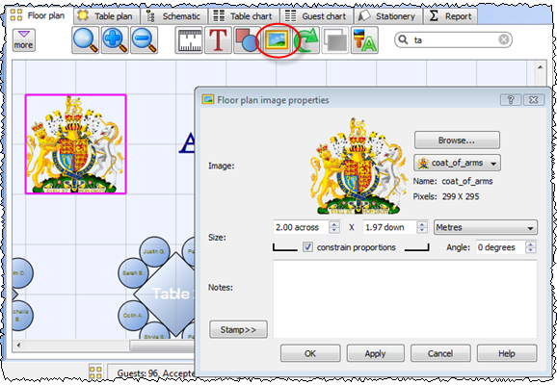Click the Stamp>> button
This screenshot has height=385, width=557.
click(238, 329)
